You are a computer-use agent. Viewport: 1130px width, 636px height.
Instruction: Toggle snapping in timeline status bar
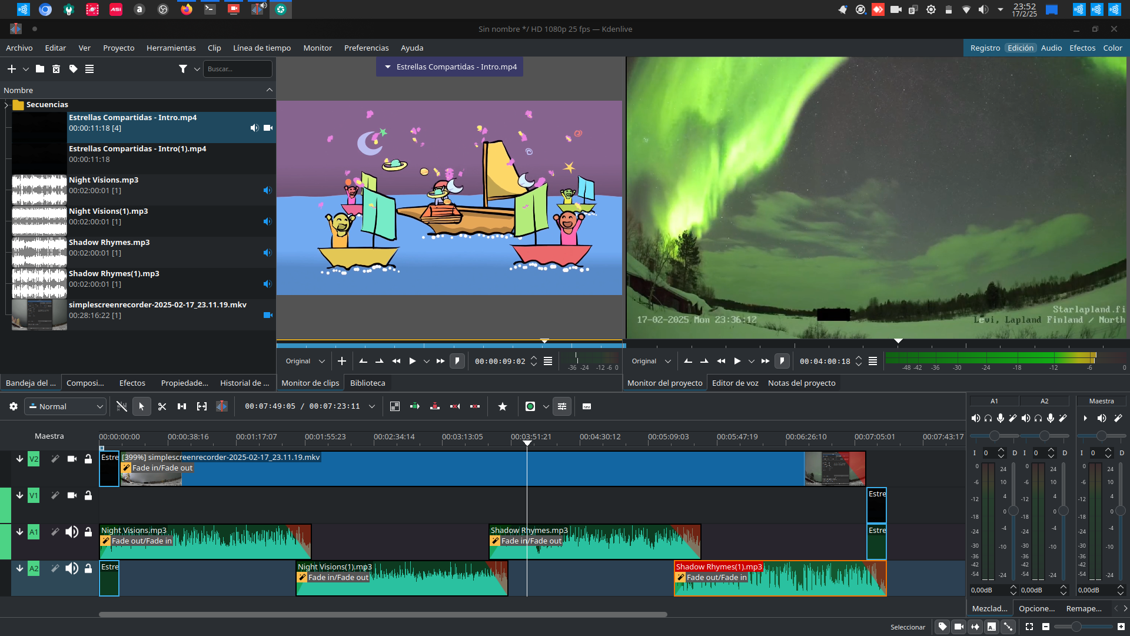coord(1008,627)
